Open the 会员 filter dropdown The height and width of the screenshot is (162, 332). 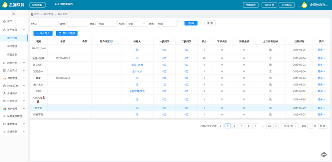(x=107, y=24)
